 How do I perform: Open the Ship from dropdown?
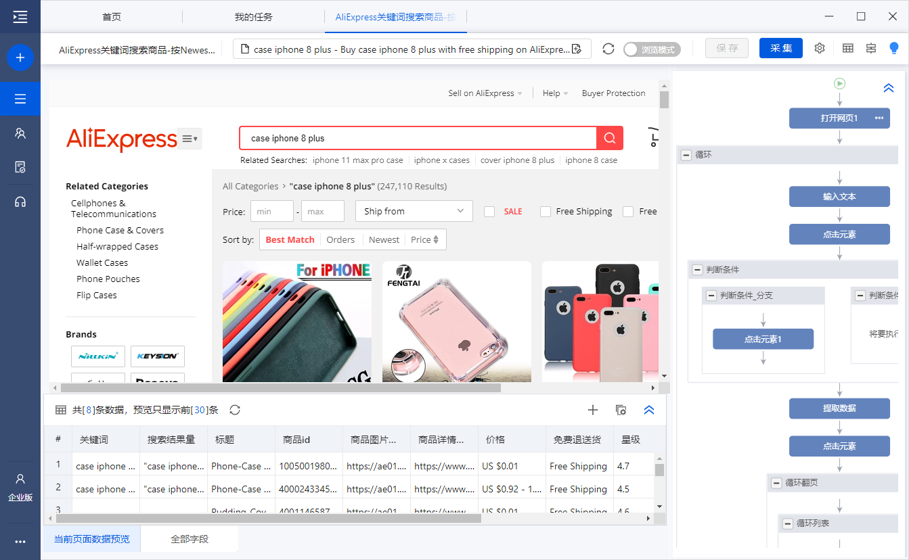(414, 211)
